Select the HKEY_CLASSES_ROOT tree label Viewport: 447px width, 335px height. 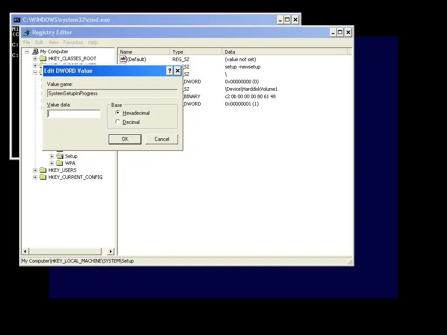72,58
